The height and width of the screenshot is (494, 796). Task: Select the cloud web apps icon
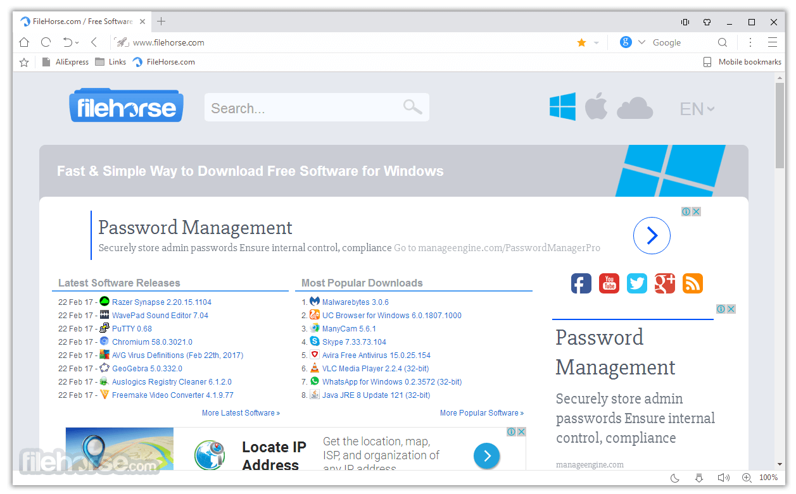coord(635,108)
